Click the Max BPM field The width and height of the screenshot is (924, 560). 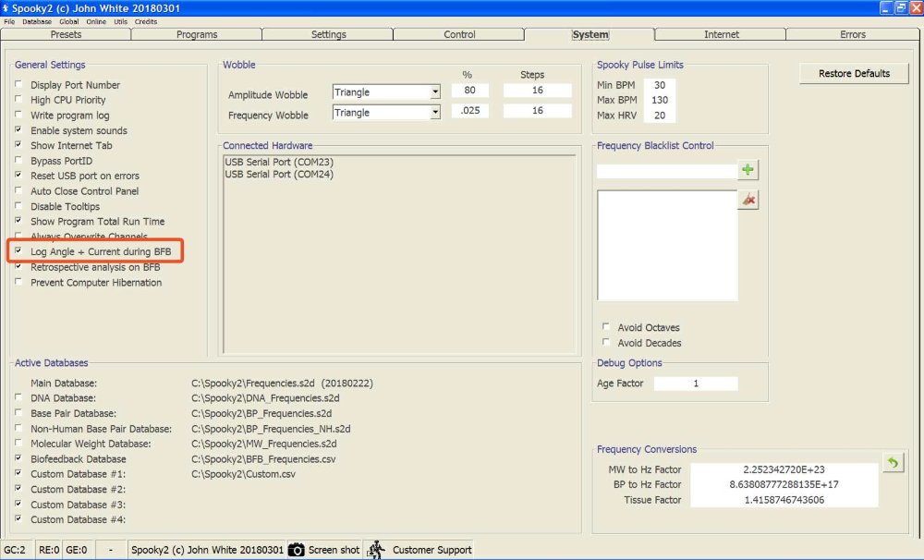click(x=660, y=100)
